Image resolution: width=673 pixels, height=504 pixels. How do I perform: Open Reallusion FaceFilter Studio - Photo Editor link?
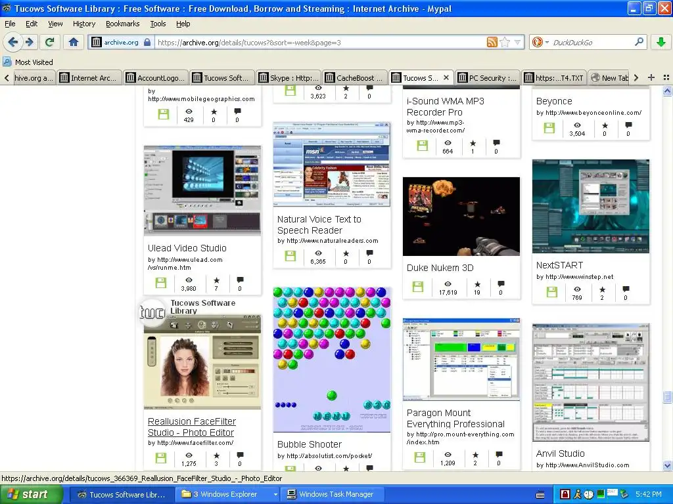191,427
